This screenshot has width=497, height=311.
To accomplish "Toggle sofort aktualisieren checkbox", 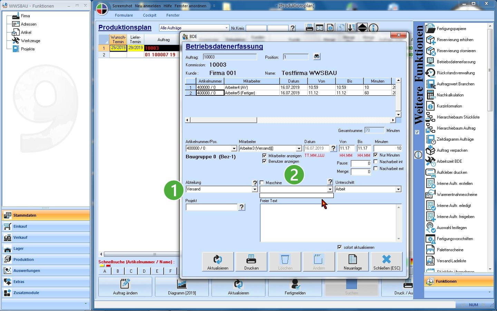I will point(340,247).
